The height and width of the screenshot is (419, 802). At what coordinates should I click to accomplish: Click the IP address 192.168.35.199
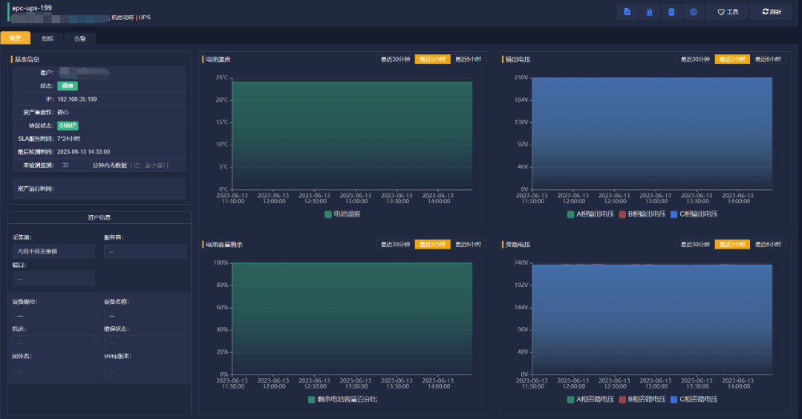[x=77, y=99]
